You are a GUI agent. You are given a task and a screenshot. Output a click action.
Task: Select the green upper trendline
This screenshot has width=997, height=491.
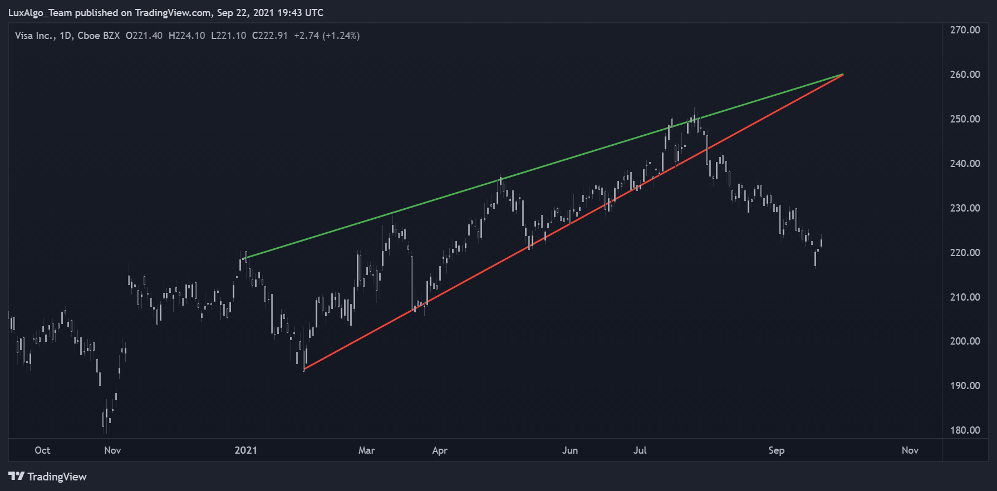[x=543, y=166]
